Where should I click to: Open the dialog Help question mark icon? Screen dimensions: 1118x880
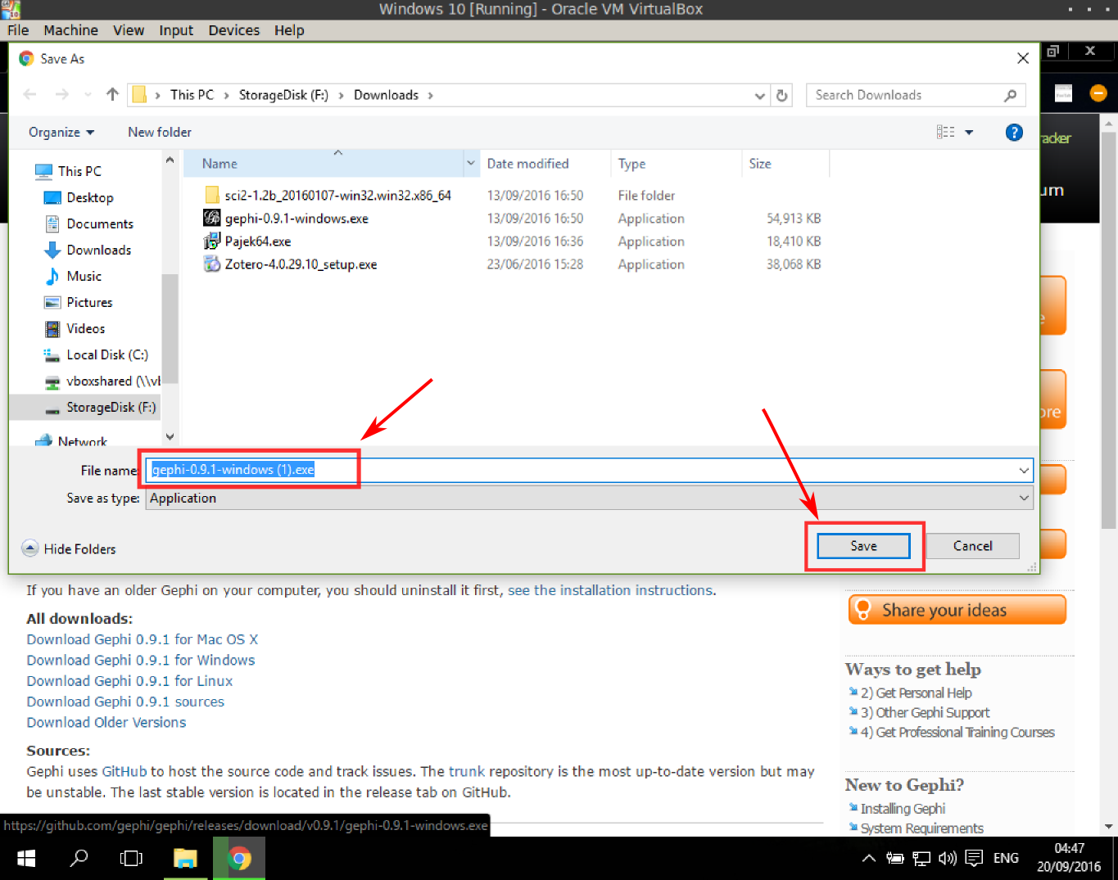coord(1014,133)
